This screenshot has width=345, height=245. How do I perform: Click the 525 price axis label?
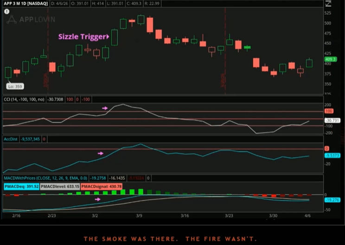tap(328, 13)
